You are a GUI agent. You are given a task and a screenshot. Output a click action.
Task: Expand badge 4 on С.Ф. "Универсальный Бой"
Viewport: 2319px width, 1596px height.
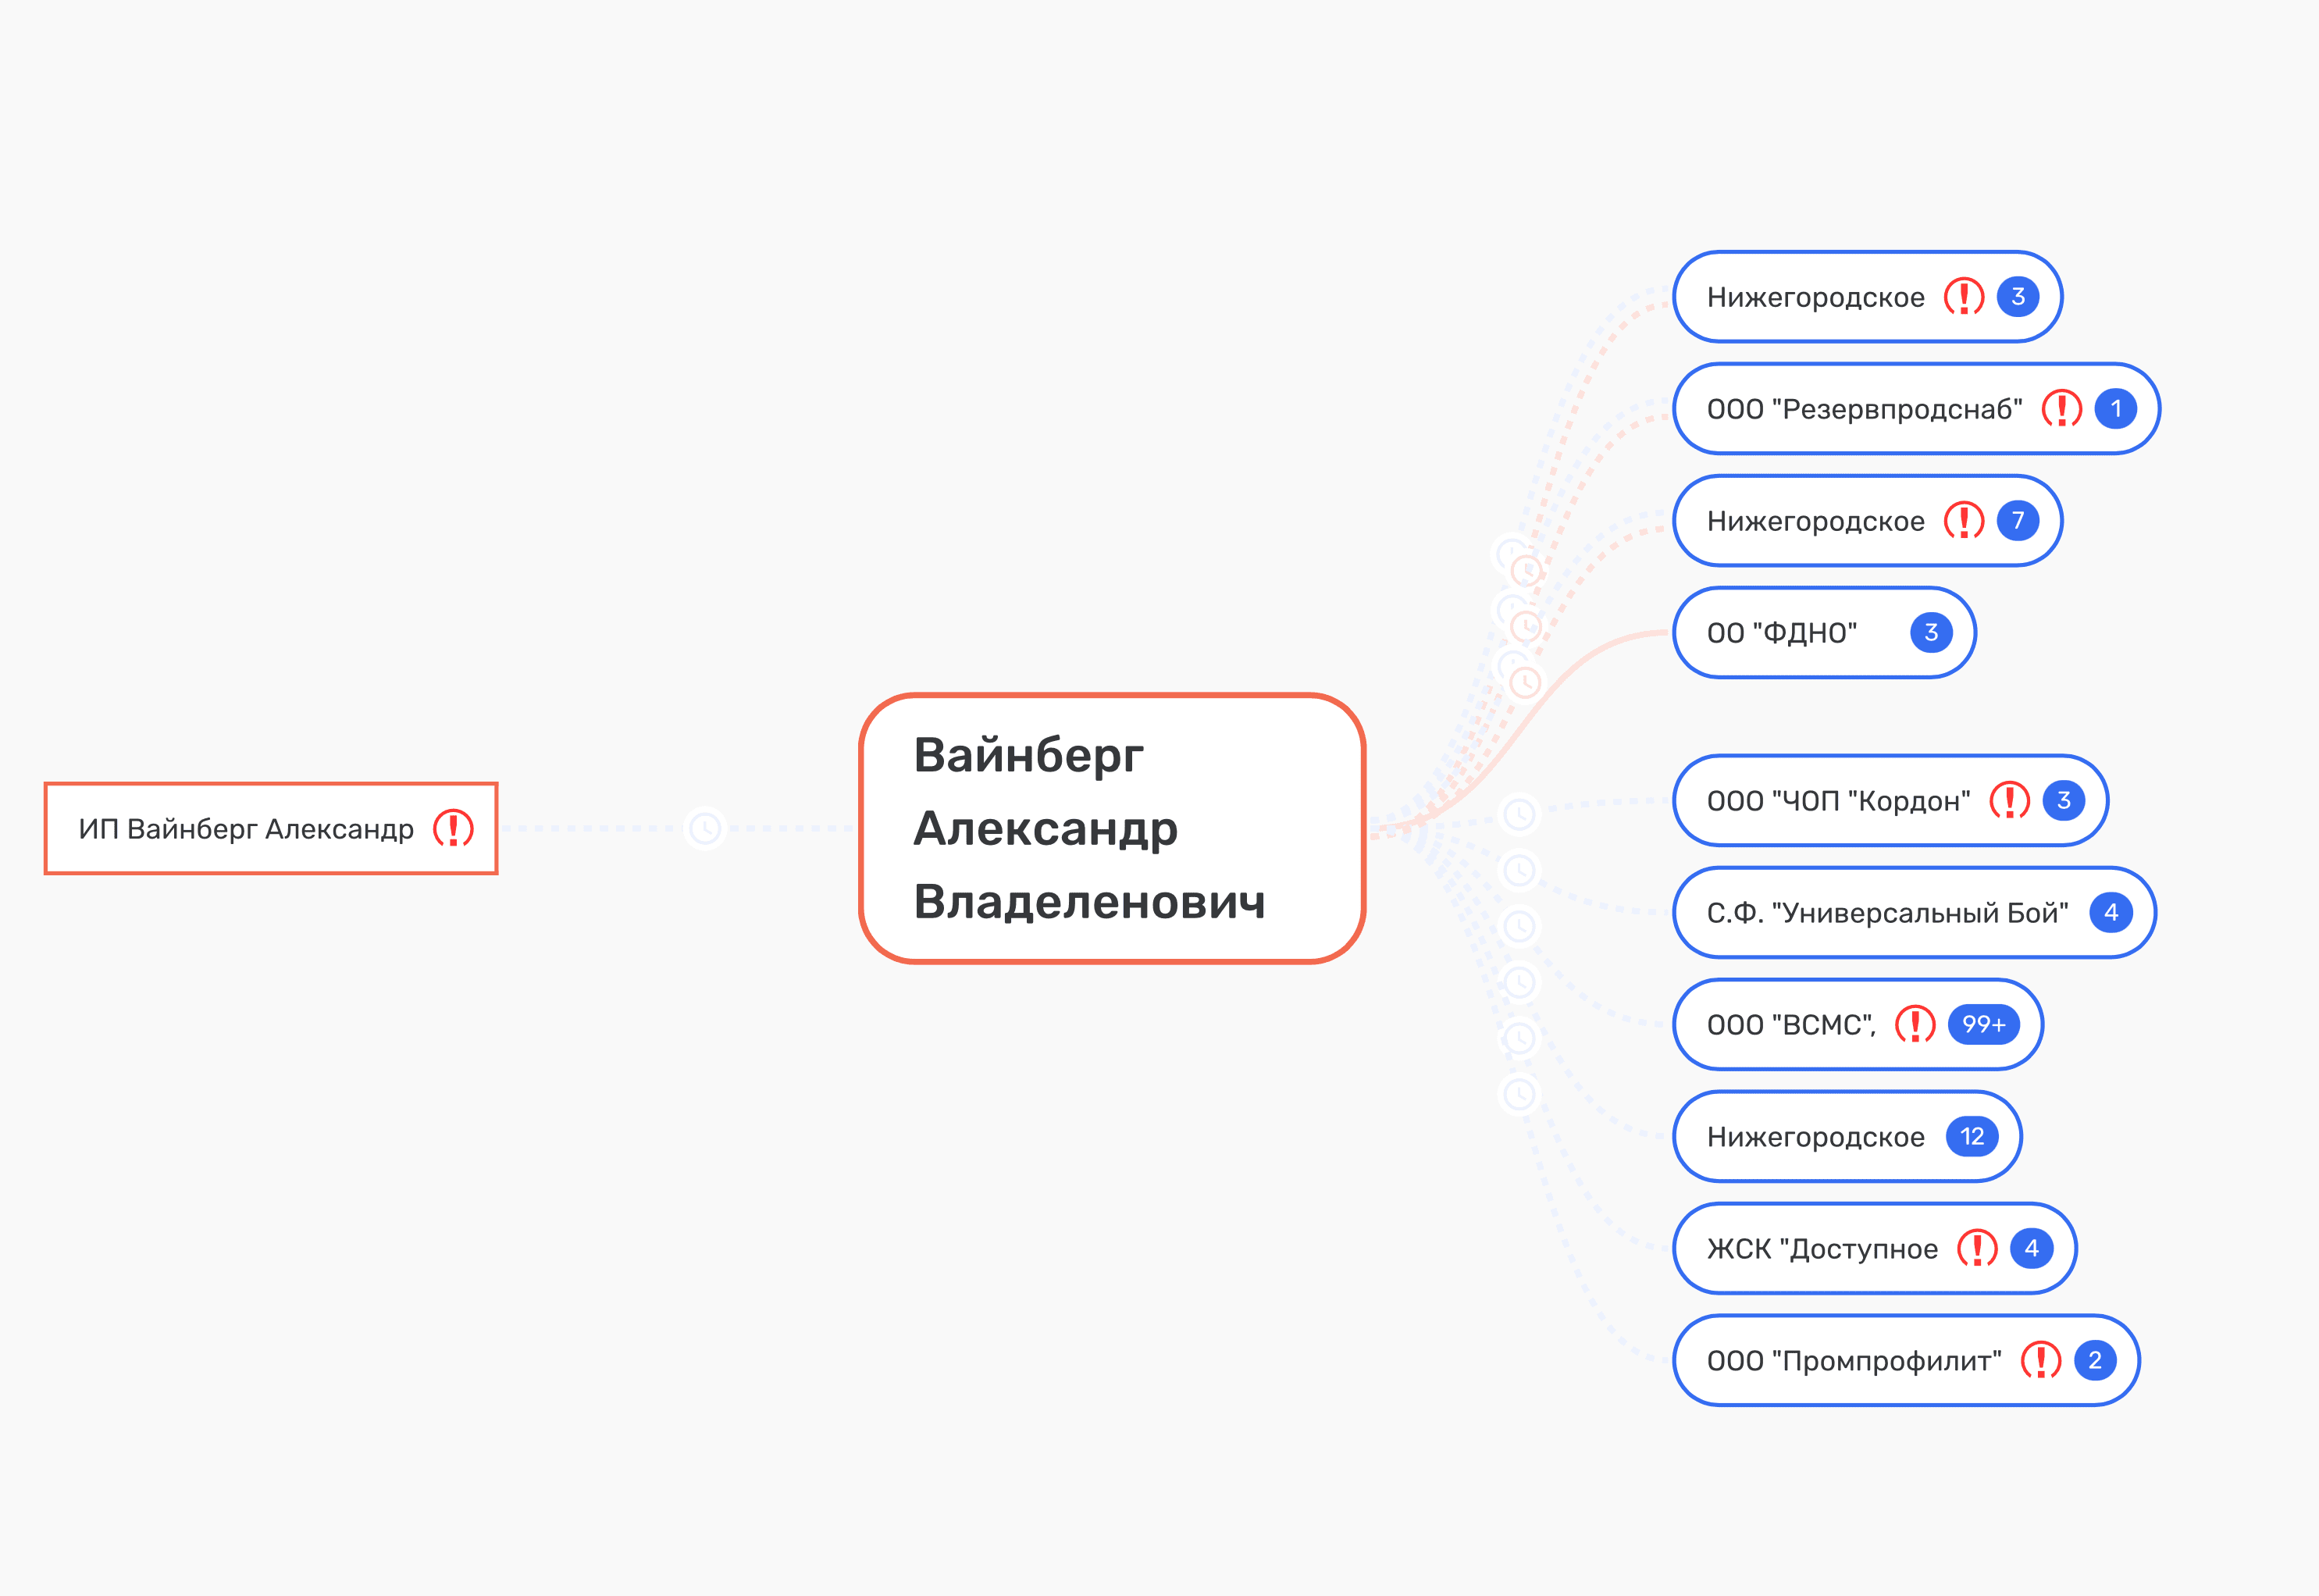click(2110, 913)
